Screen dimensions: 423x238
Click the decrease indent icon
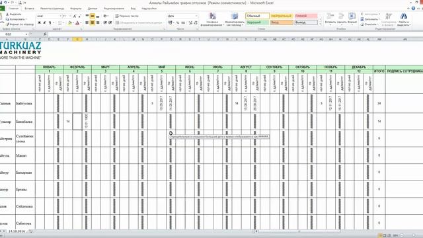point(105,22)
